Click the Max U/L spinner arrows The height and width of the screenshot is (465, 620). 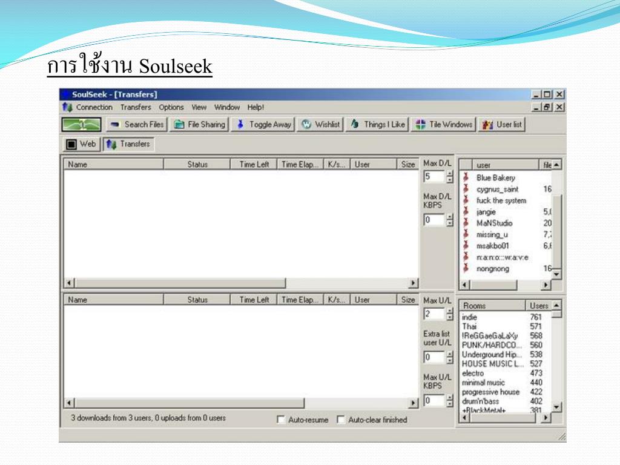click(450, 314)
